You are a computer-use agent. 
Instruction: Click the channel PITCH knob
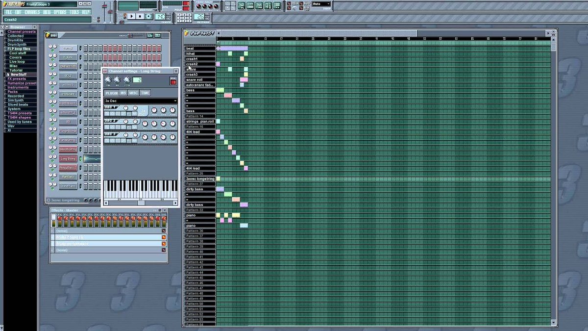point(127,80)
